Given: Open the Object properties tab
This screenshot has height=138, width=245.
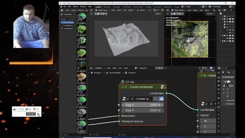Looking at the screenshot, I should point(219,103).
